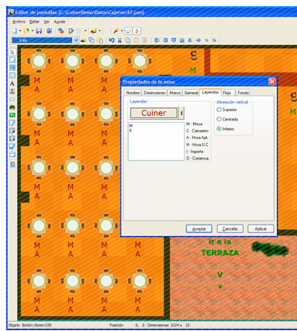Switch to the Flujo tab
Image resolution: width=297 pixels, height=331 pixels.
click(x=227, y=92)
